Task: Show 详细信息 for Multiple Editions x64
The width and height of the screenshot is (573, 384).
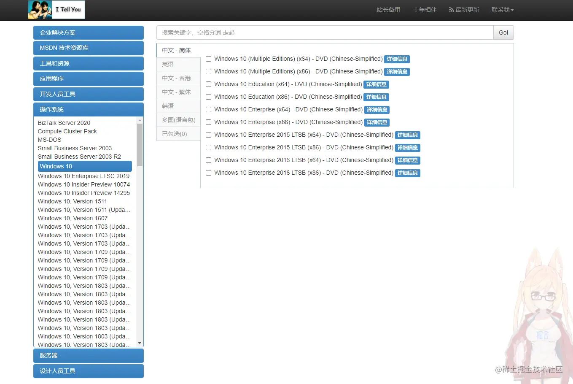Action: coord(397,59)
